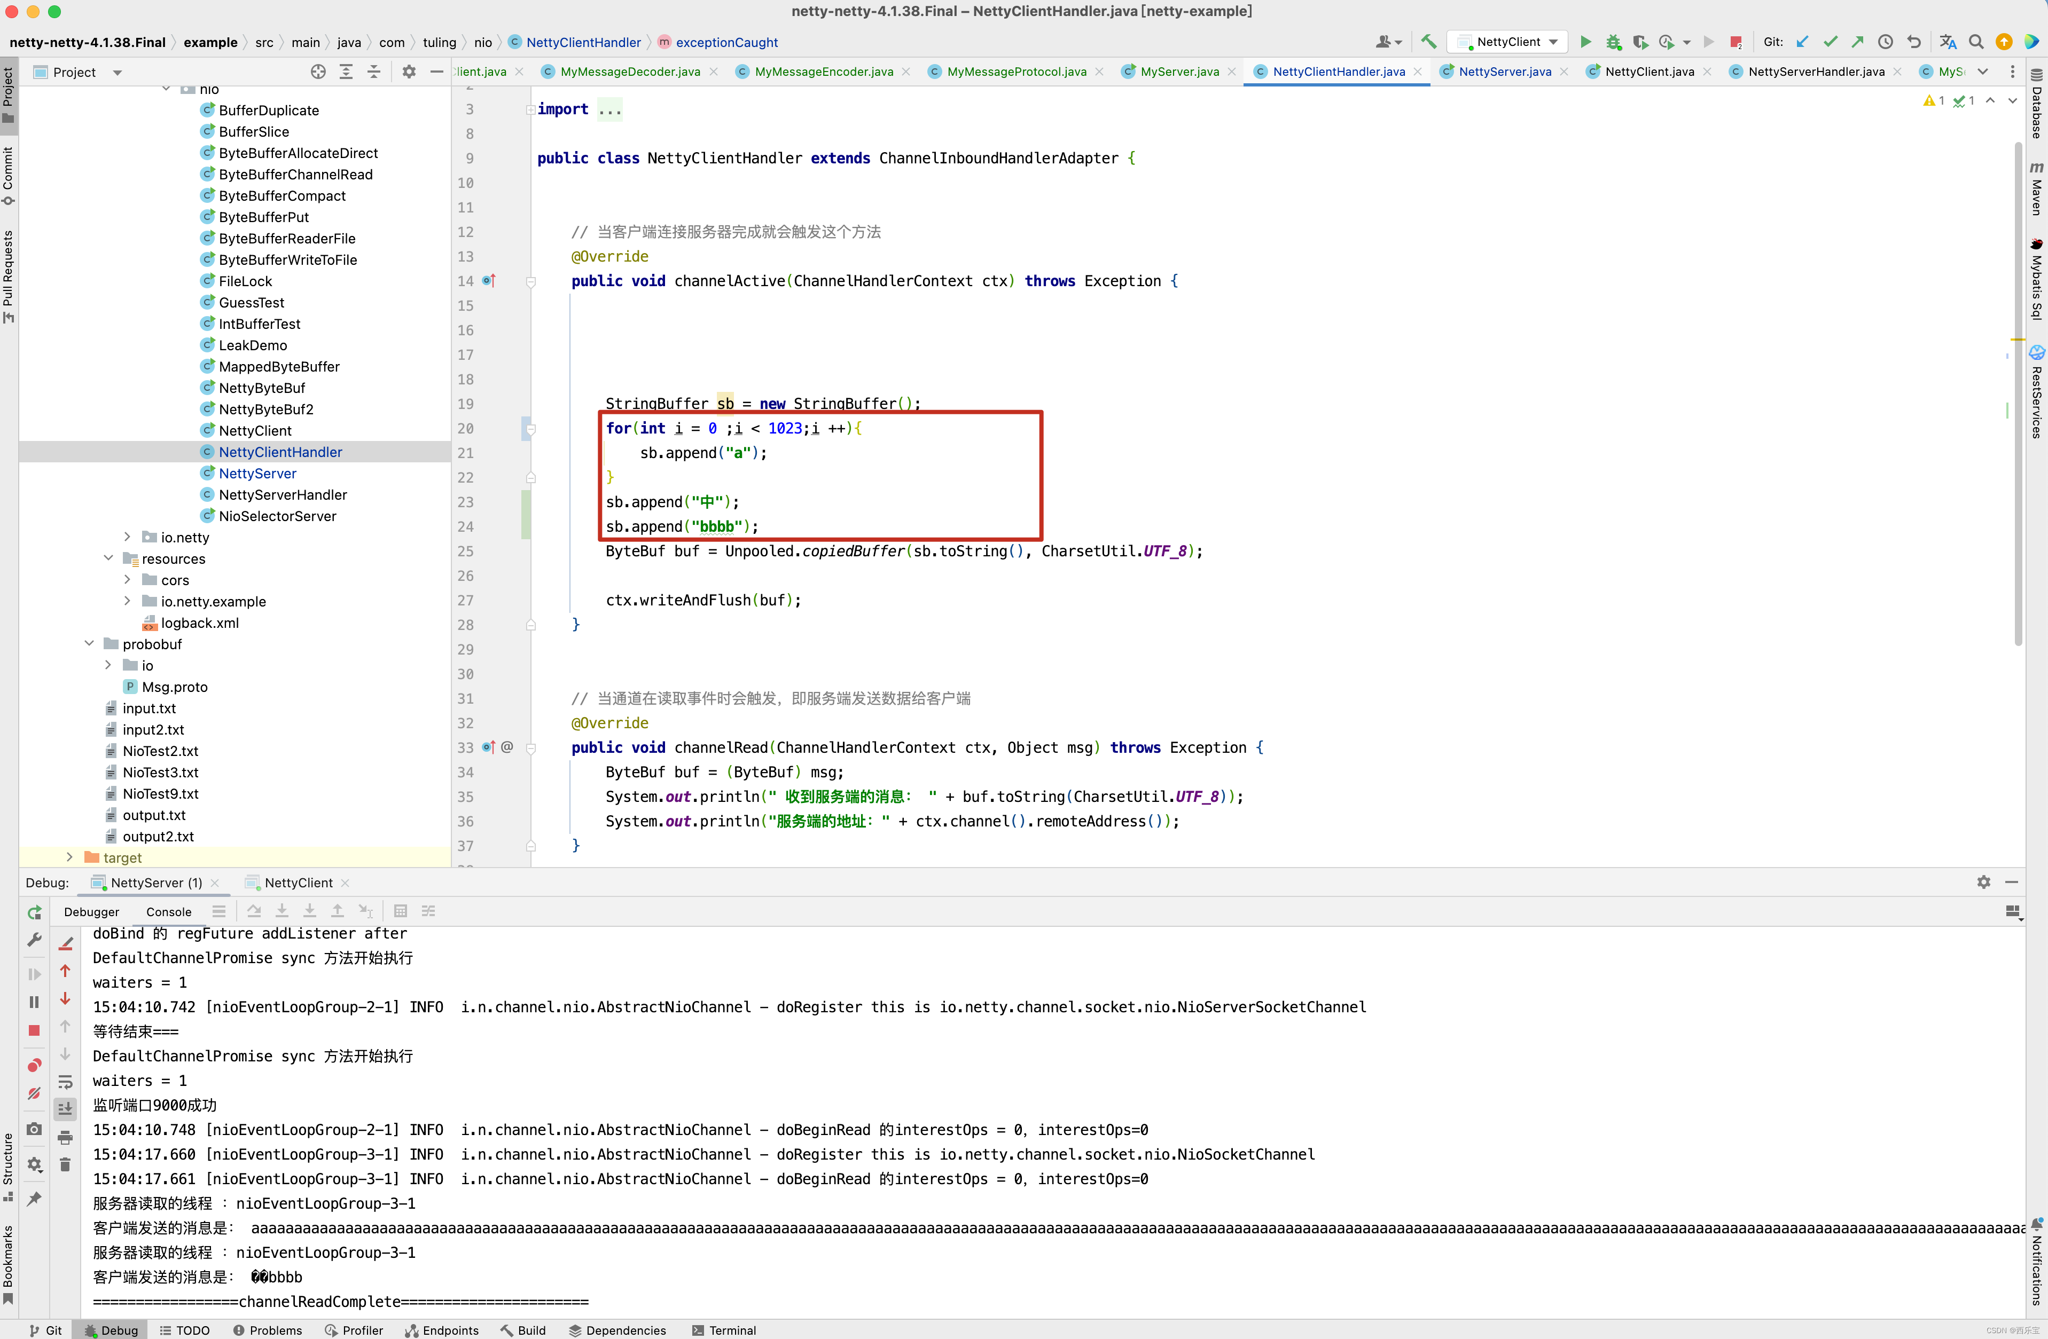Screen dimensions: 2048x1339
Task: Clear console with the trash icon
Action: click(65, 1164)
